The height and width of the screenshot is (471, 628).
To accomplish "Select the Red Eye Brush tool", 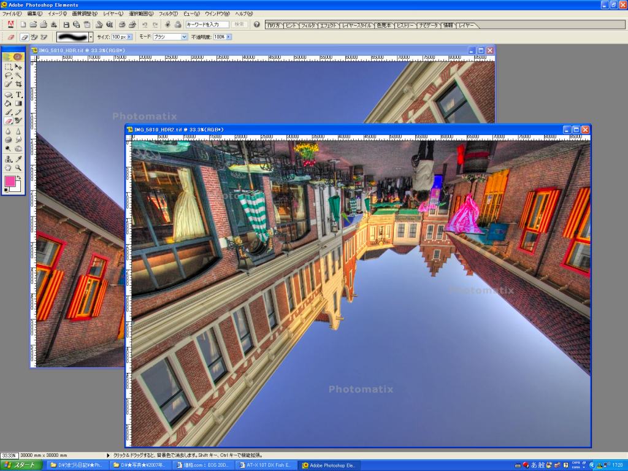I will tap(18, 120).
